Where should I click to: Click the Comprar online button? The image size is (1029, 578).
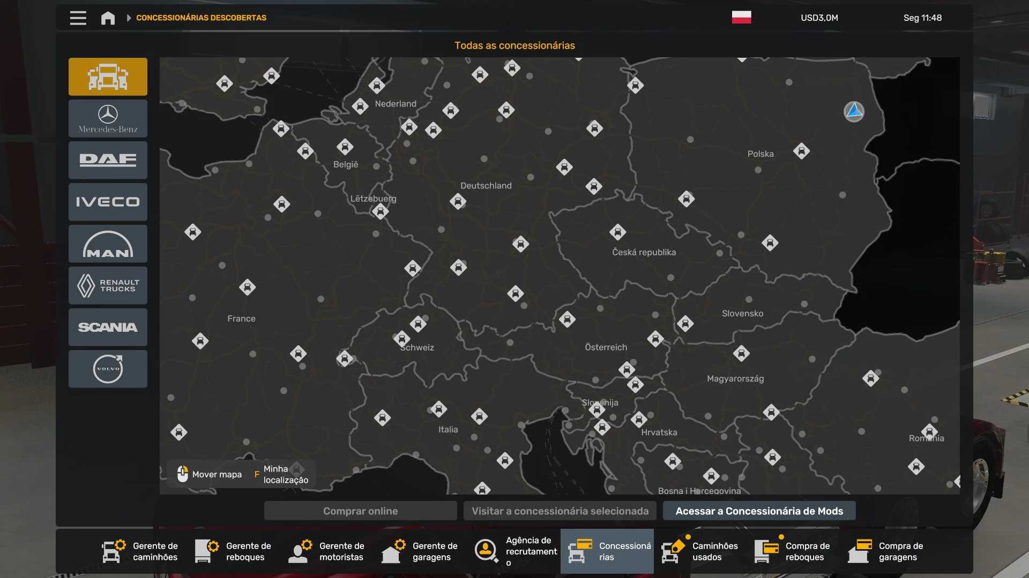click(360, 511)
